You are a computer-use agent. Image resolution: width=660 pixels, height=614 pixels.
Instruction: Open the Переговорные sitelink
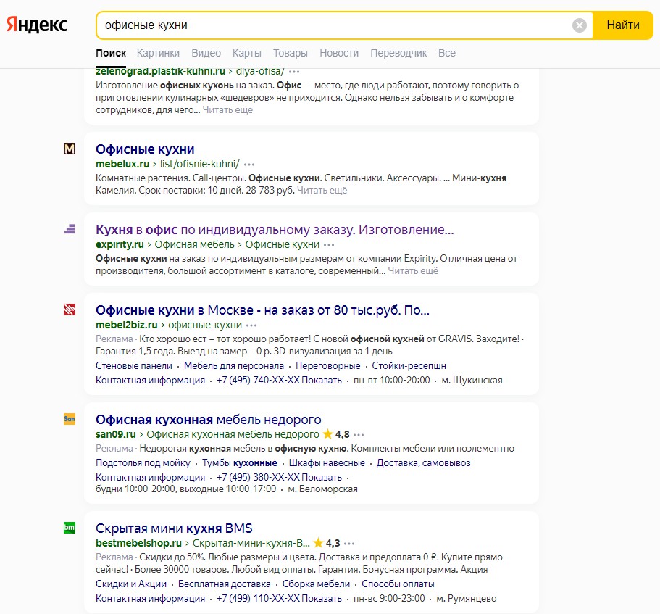[328, 365]
